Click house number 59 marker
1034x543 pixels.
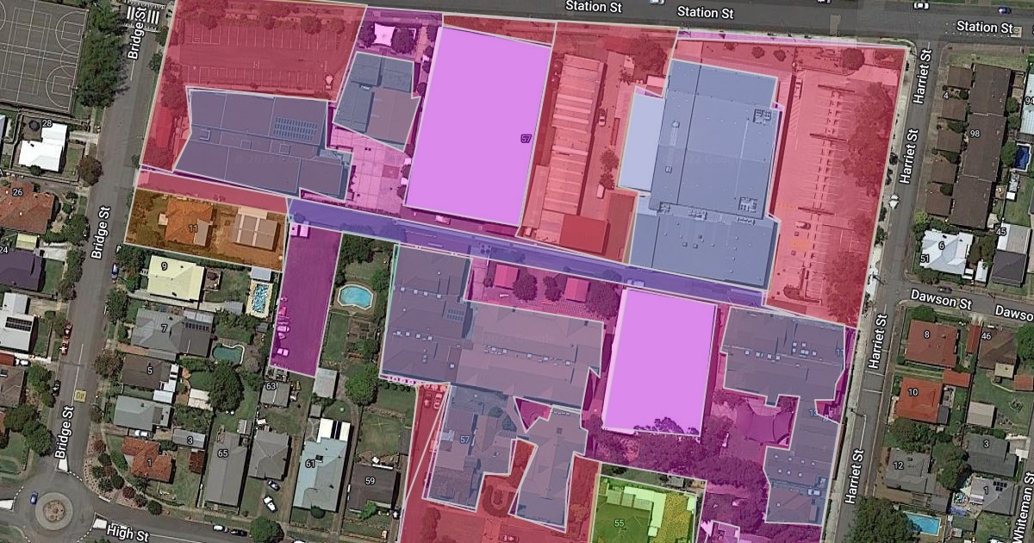370,481
